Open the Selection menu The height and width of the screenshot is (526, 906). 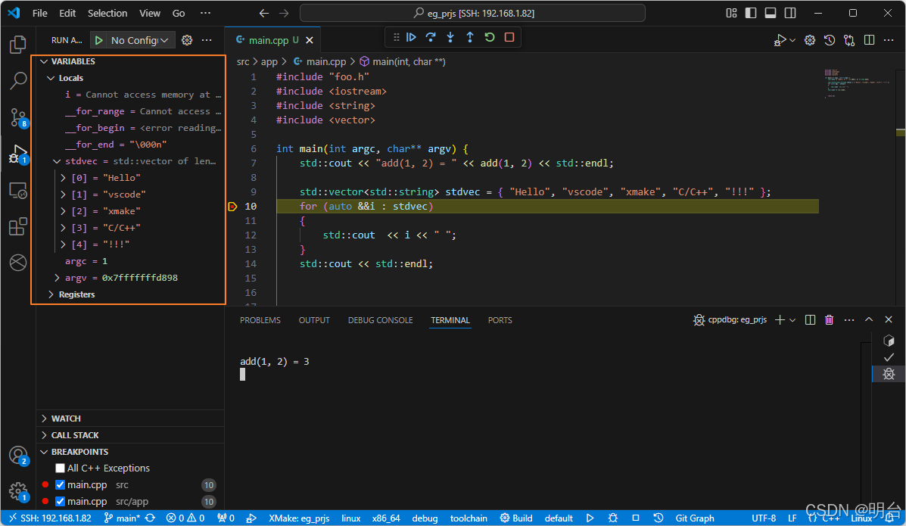pyautogui.click(x=107, y=13)
